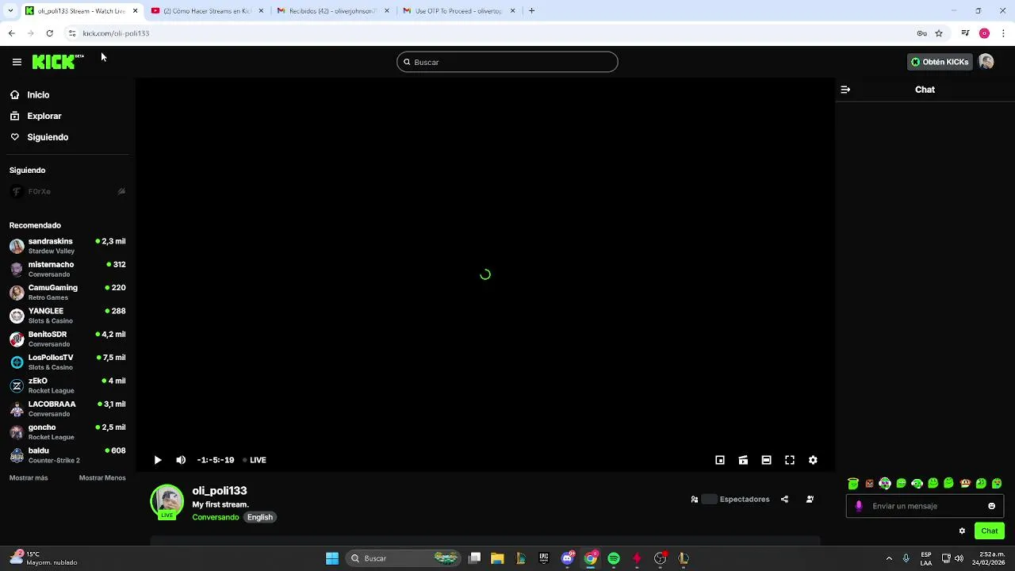The width and height of the screenshot is (1015, 571).
Task: Click the moderator user icon
Action: pyautogui.click(x=810, y=500)
